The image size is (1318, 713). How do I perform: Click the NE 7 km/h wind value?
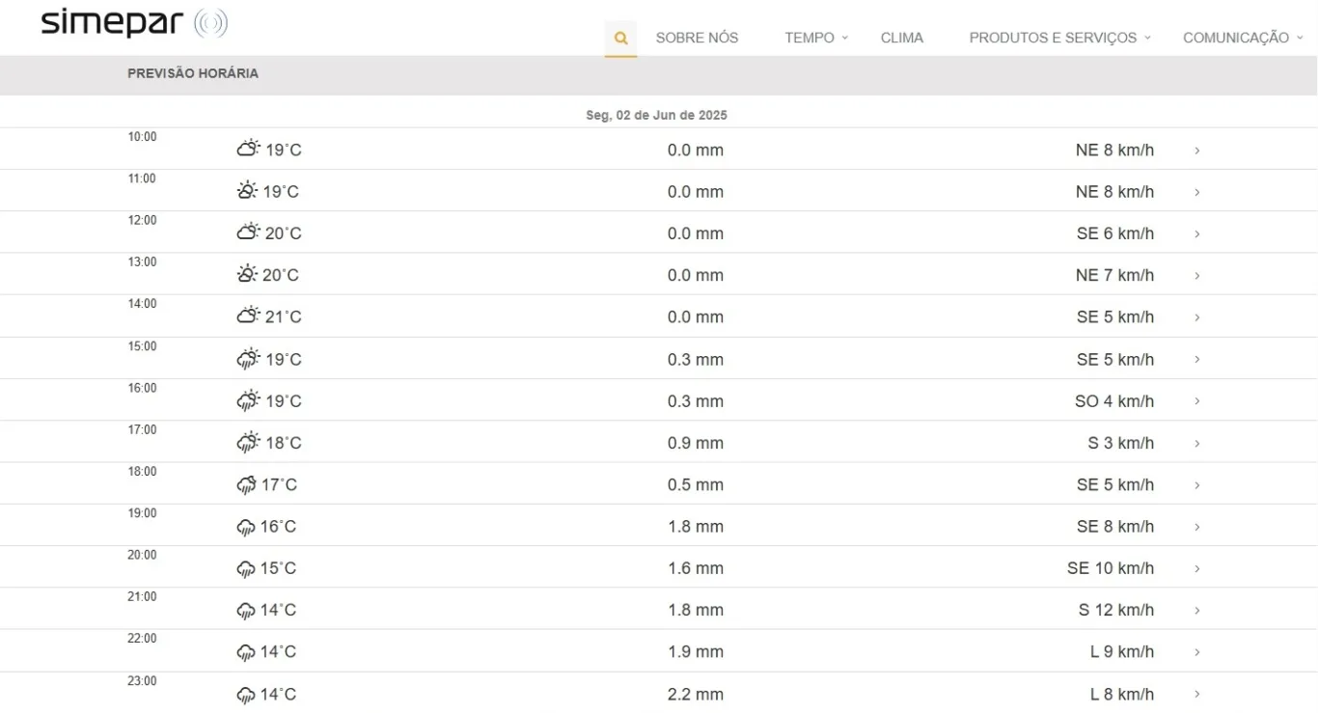(x=1114, y=275)
